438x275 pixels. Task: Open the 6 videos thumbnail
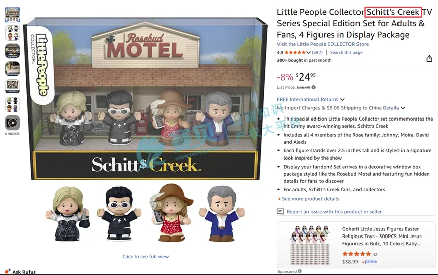[12, 123]
